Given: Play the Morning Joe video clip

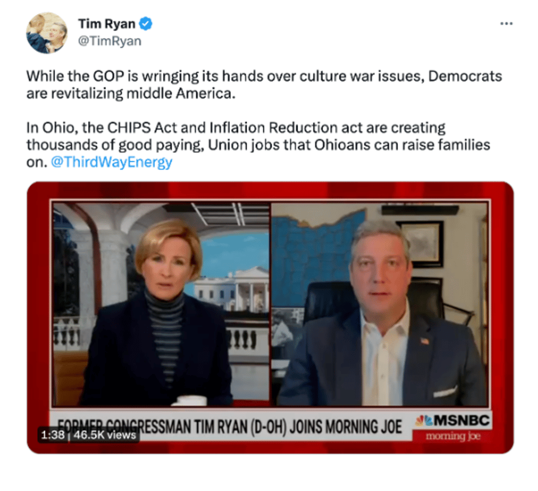Looking at the screenshot, I should [x=270, y=317].
